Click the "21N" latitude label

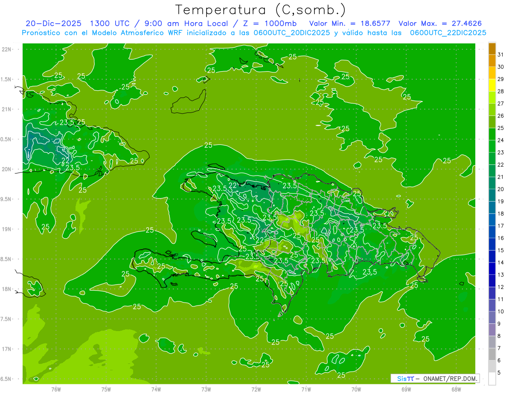[6, 109]
